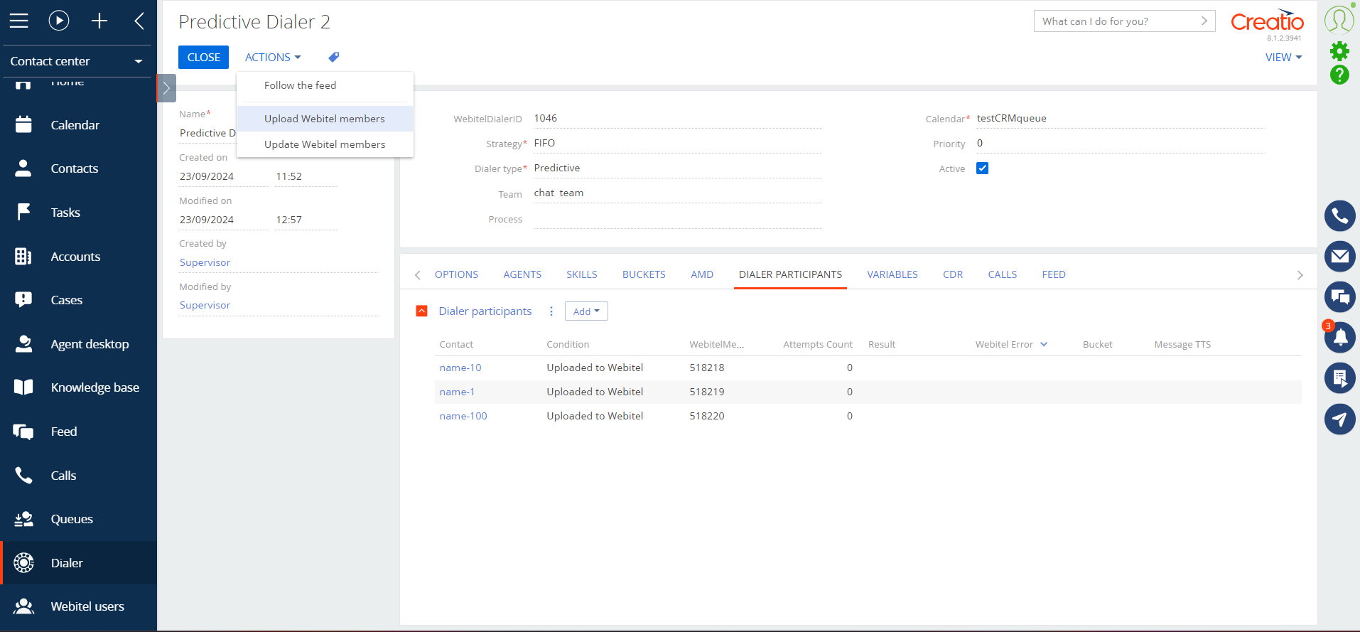
Task: Select Follow the feed action
Action: [x=325, y=85]
